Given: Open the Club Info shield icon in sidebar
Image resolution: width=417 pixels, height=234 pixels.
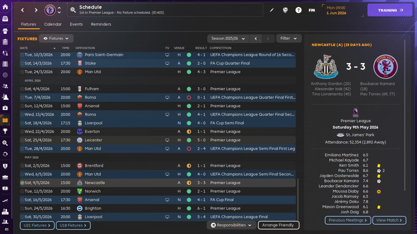Looking at the screenshot, I should click(x=5, y=166).
